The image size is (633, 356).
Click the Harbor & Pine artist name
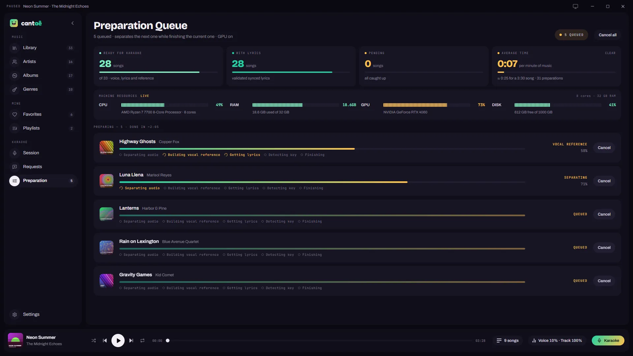[154, 208]
